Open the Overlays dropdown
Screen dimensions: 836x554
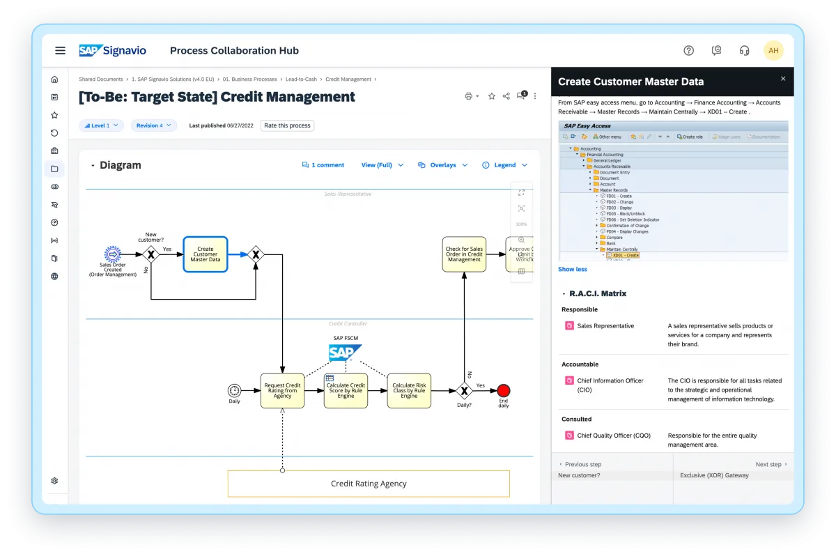[x=442, y=165]
